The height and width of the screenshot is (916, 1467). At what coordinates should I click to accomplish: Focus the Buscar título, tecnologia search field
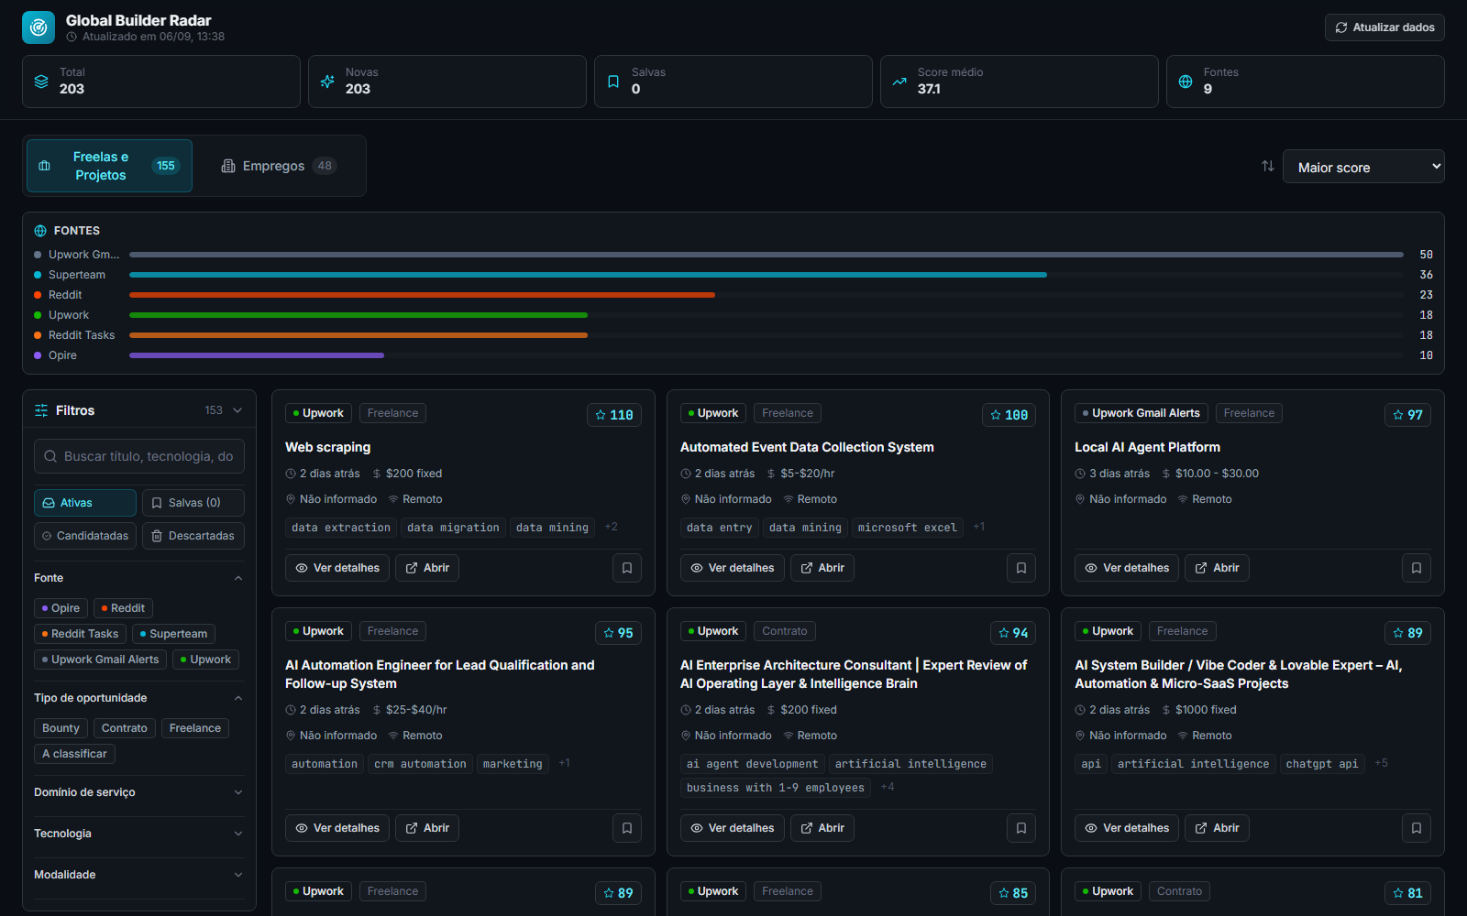pyautogui.click(x=139, y=456)
